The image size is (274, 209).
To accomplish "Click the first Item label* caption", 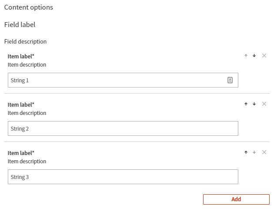I will [21, 57].
